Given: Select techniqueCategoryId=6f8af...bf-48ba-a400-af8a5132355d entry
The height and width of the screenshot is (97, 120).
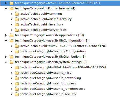Looking at the screenshot, I should click(x=63, y=67).
